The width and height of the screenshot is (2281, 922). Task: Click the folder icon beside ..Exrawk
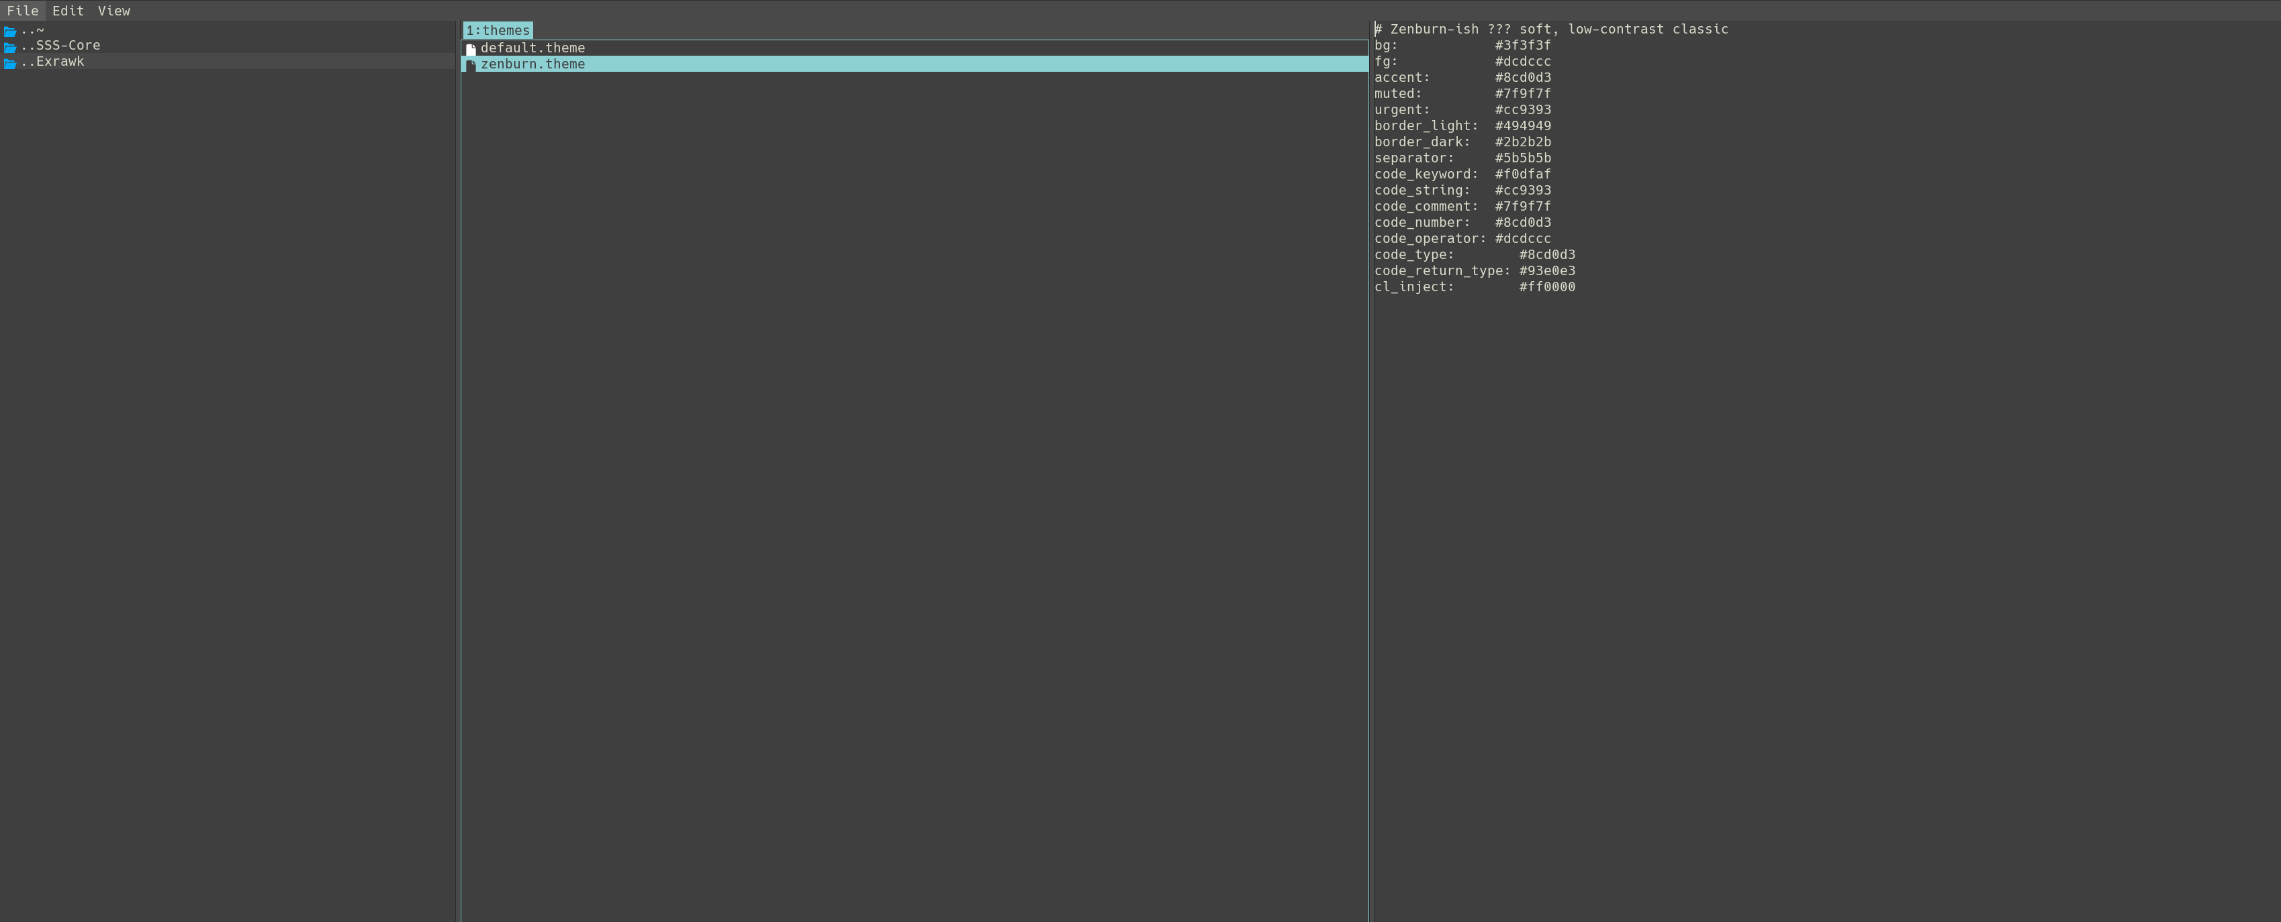point(10,63)
